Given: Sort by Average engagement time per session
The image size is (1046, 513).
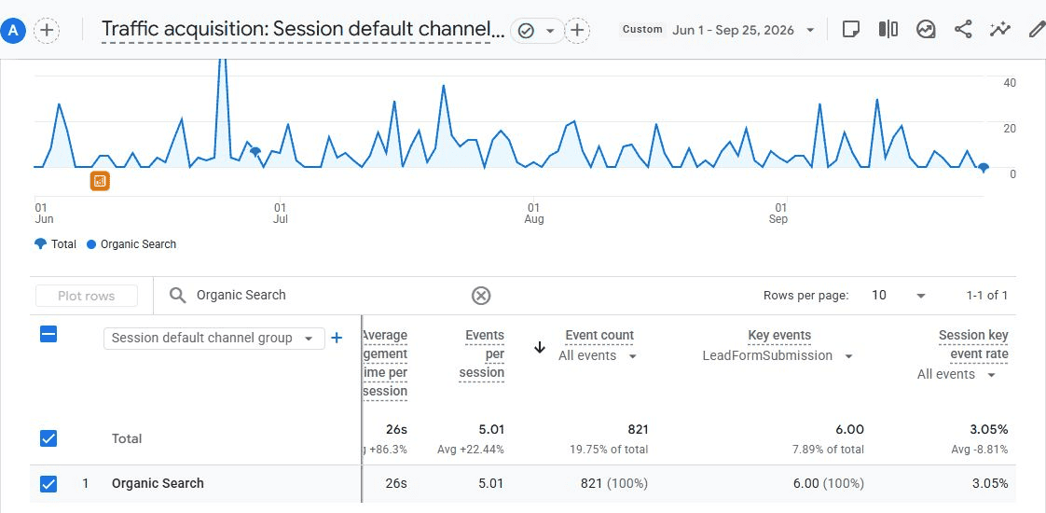Looking at the screenshot, I should point(385,363).
